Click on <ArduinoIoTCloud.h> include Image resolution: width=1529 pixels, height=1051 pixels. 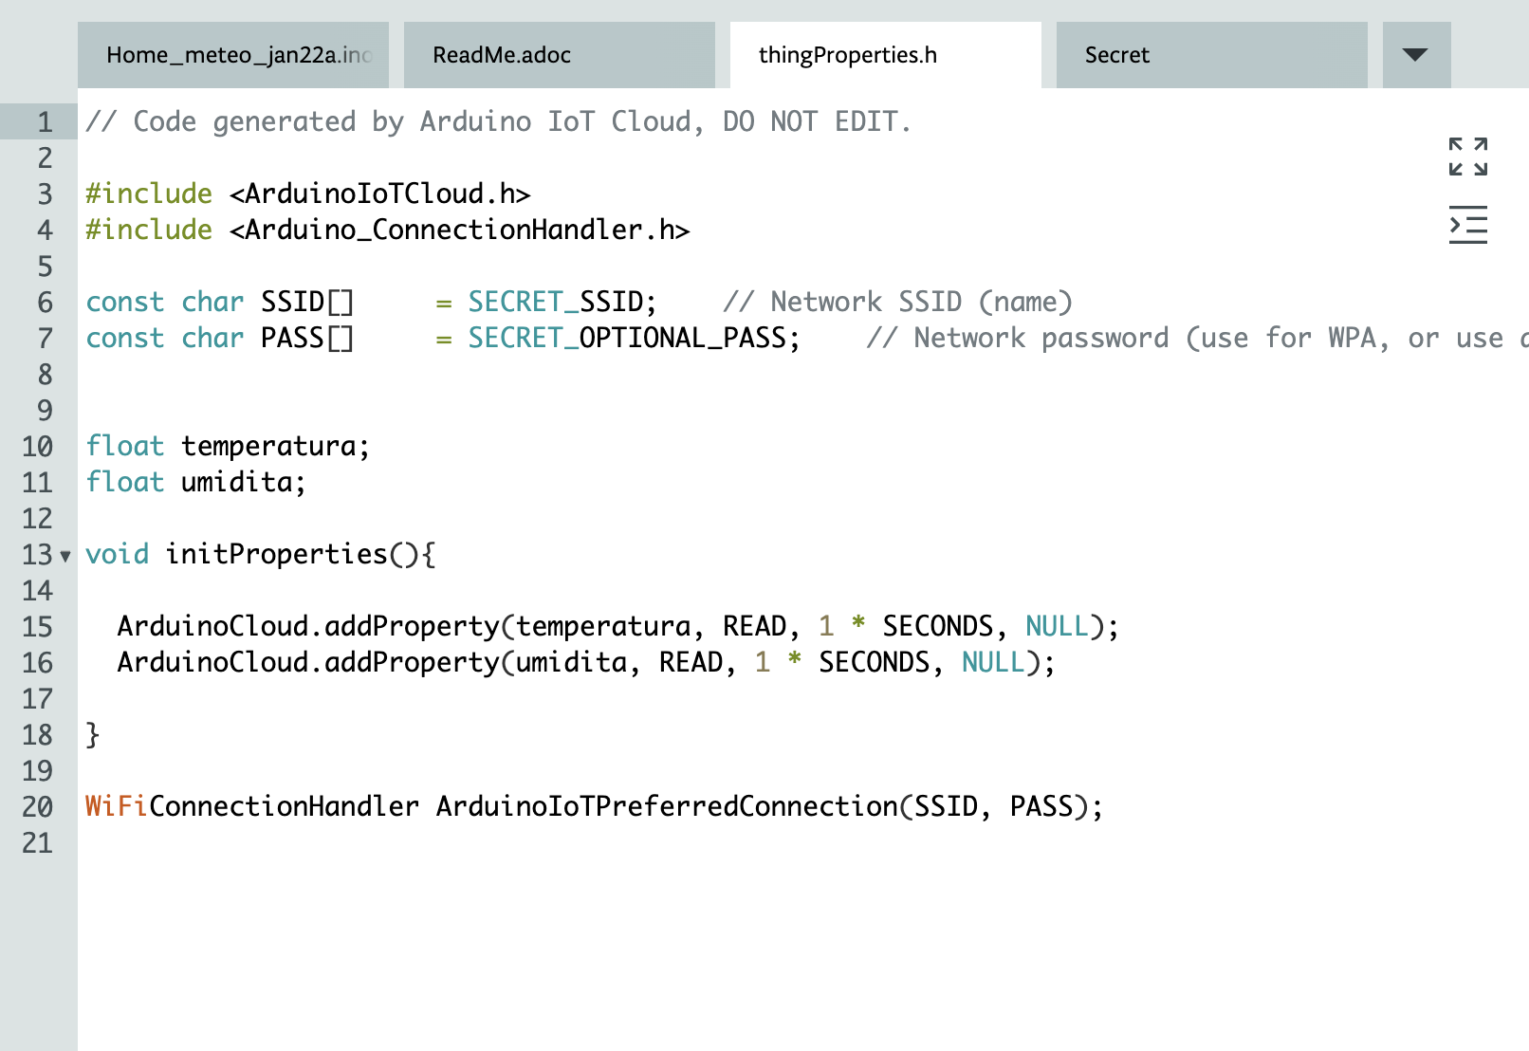[x=379, y=194]
